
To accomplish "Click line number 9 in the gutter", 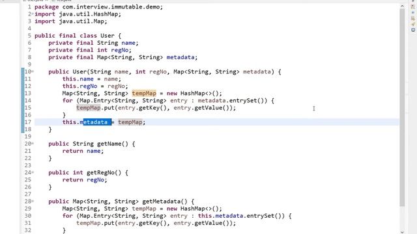I will point(29,64).
